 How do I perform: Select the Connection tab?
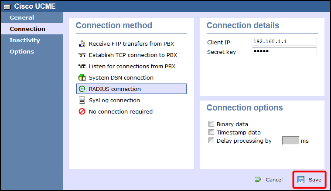(32, 29)
